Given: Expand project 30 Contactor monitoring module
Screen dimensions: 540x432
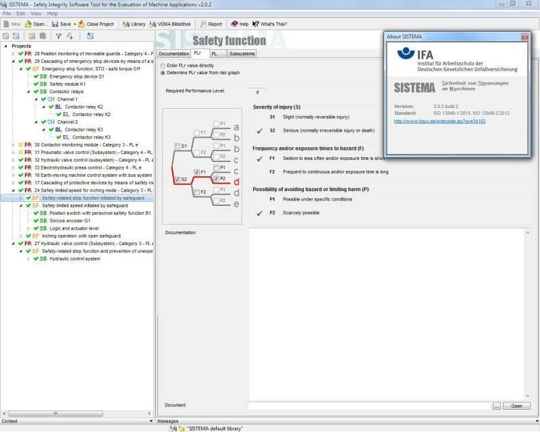Looking at the screenshot, I should (x=13, y=144).
